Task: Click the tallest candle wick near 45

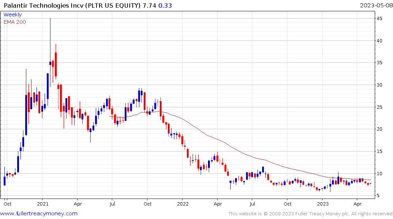Action: tap(50, 53)
